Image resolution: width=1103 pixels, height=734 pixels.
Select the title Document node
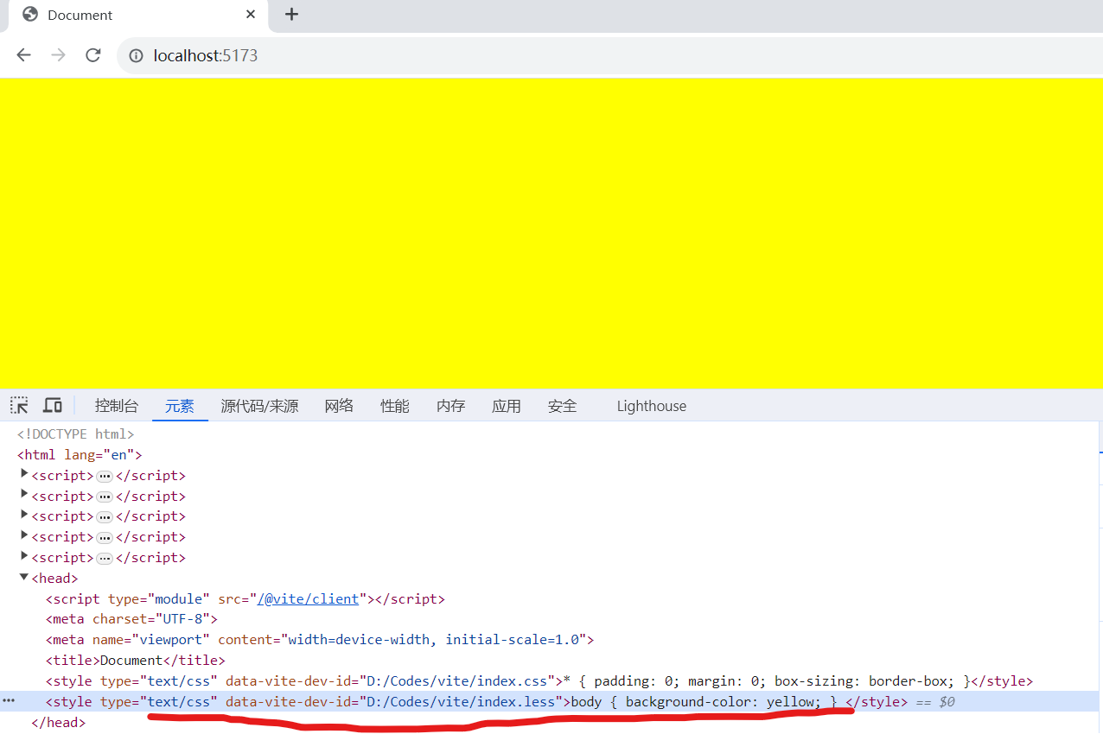136,661
